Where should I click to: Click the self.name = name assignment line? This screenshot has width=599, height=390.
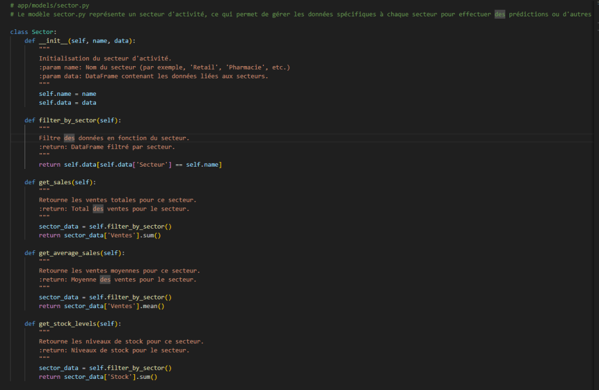pyautogui.click(x=67, y=94)
